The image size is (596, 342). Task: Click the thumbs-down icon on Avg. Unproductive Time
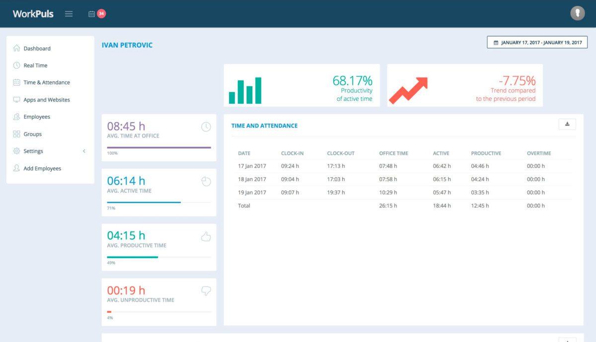pos(206,291)
